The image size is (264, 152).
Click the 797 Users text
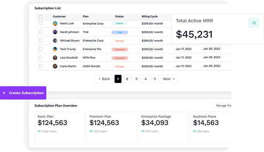coord(152,132)
